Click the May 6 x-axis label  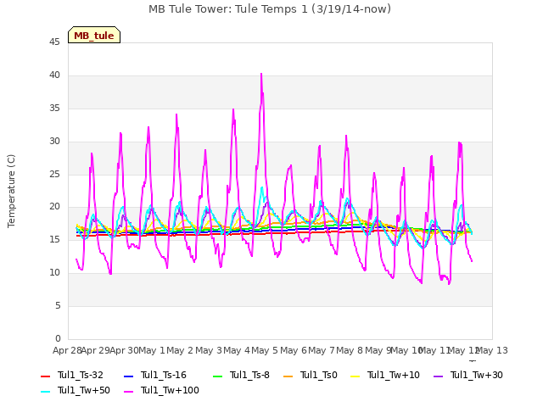click(x=294, y=350)
